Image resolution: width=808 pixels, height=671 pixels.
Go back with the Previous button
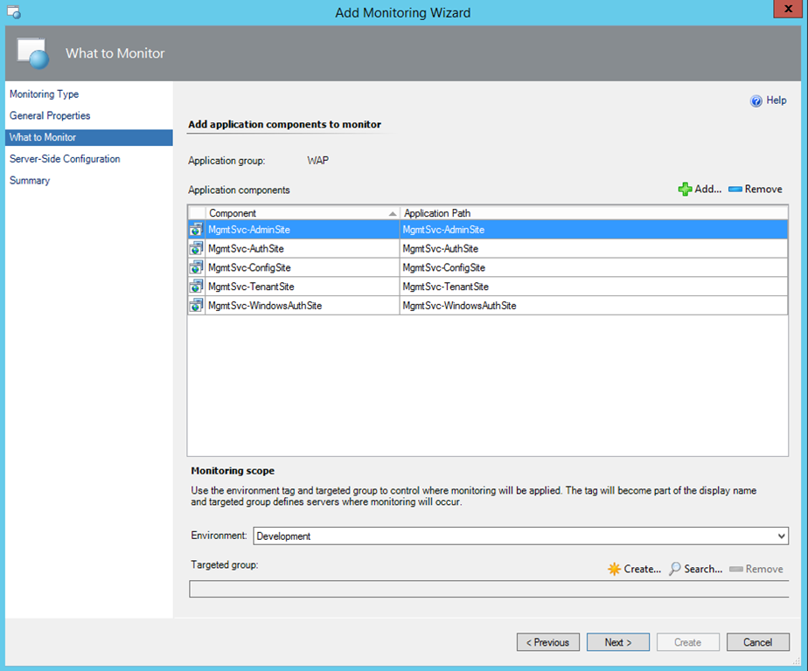[x=548, y=642]
